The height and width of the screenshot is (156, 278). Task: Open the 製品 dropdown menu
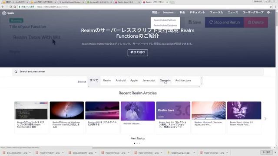(x=156, y=13)
